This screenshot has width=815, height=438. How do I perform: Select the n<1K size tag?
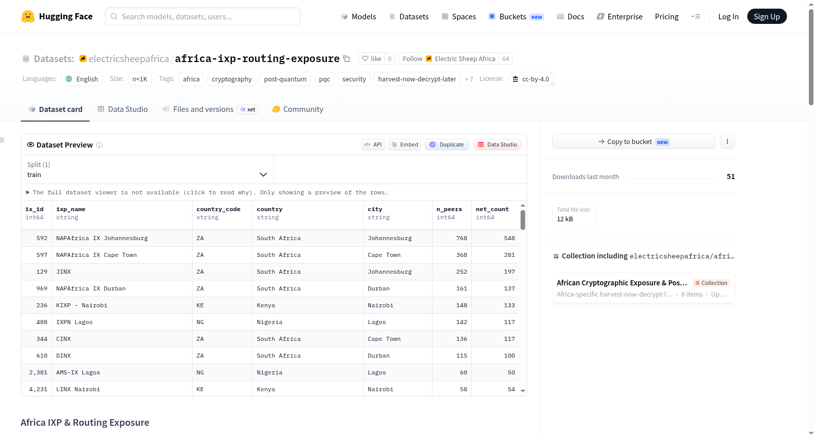(x=140, y=79)
